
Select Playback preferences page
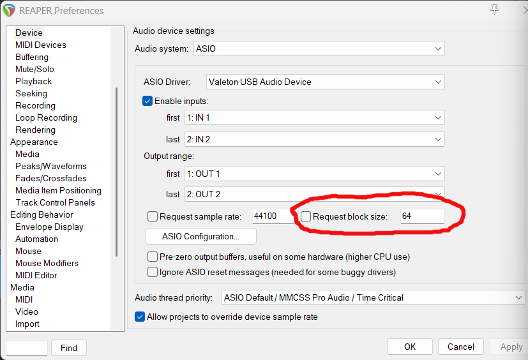[x=33, y=81]
